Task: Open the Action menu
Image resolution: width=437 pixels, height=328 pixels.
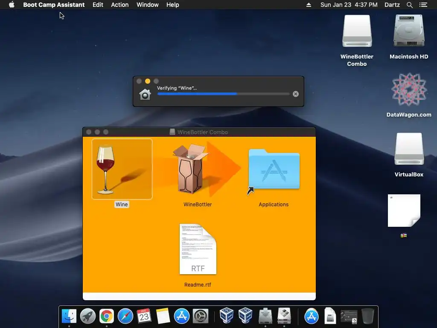Action: (x=120, y=5)
